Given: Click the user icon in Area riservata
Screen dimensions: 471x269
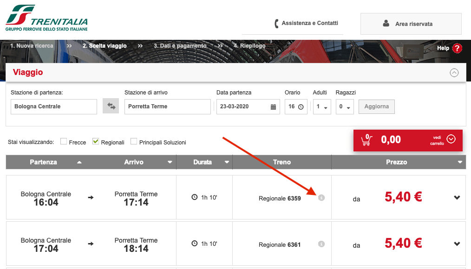Looking at the screenshot, I should (386, 23).
